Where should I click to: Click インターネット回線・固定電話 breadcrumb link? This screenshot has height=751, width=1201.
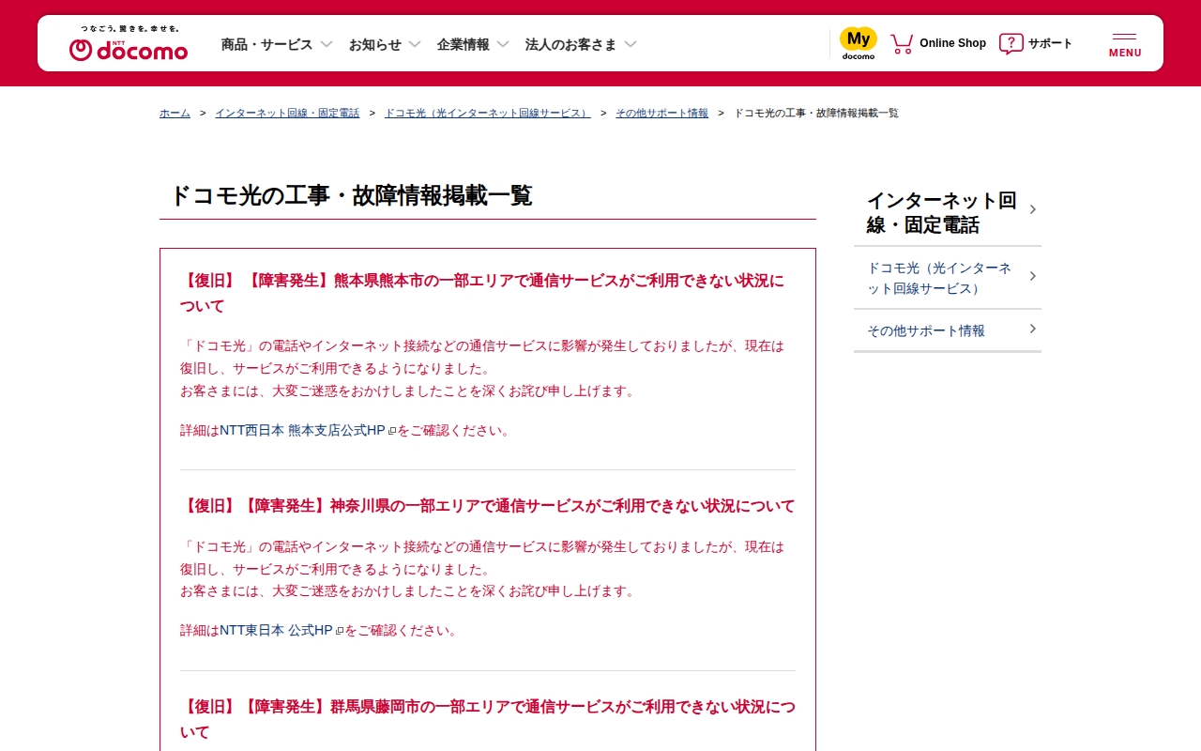(x=287, y=113)
